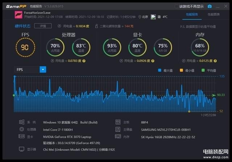Click the SK Hynix 16GB memory text
The width and height of the screenshot is (232, 162).
pos(168,137)
